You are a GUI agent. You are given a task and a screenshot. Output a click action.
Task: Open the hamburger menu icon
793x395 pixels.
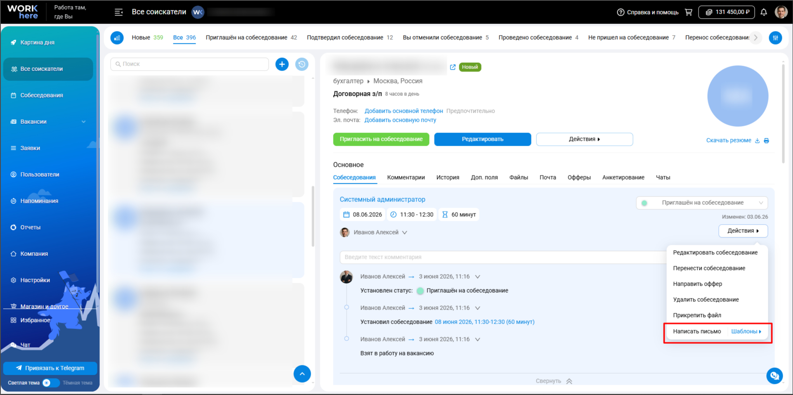tap(119, 12)
